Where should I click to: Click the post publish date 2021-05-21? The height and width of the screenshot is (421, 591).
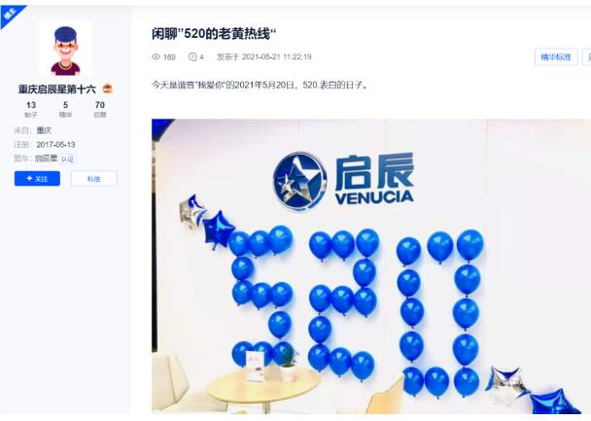pyautogui.click(x=277, y=57)
